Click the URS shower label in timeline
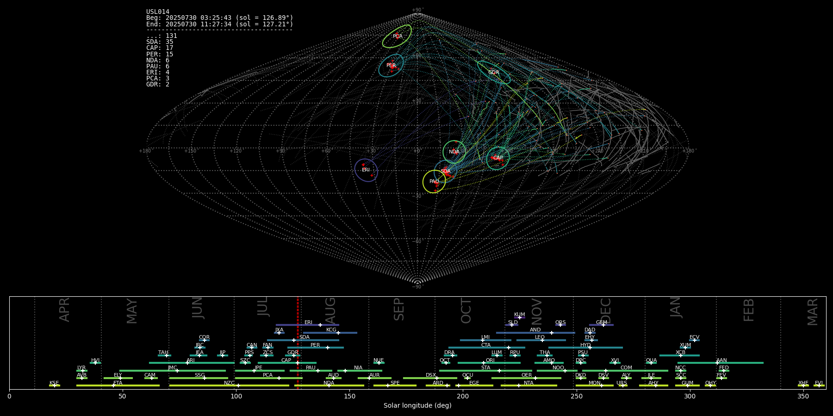 (x=622, y=383)
